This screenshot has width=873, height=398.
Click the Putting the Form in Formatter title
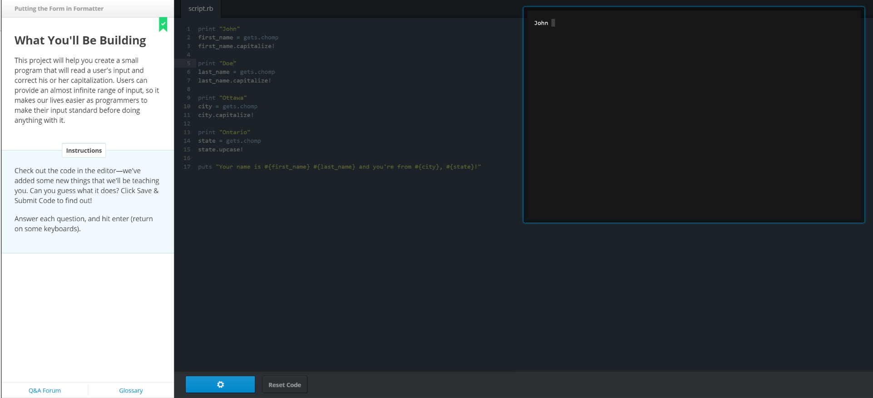[x=59, y=9]
